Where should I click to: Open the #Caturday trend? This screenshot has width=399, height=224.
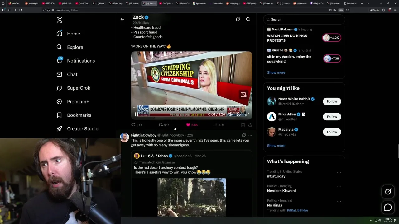[x=276, y=176]
